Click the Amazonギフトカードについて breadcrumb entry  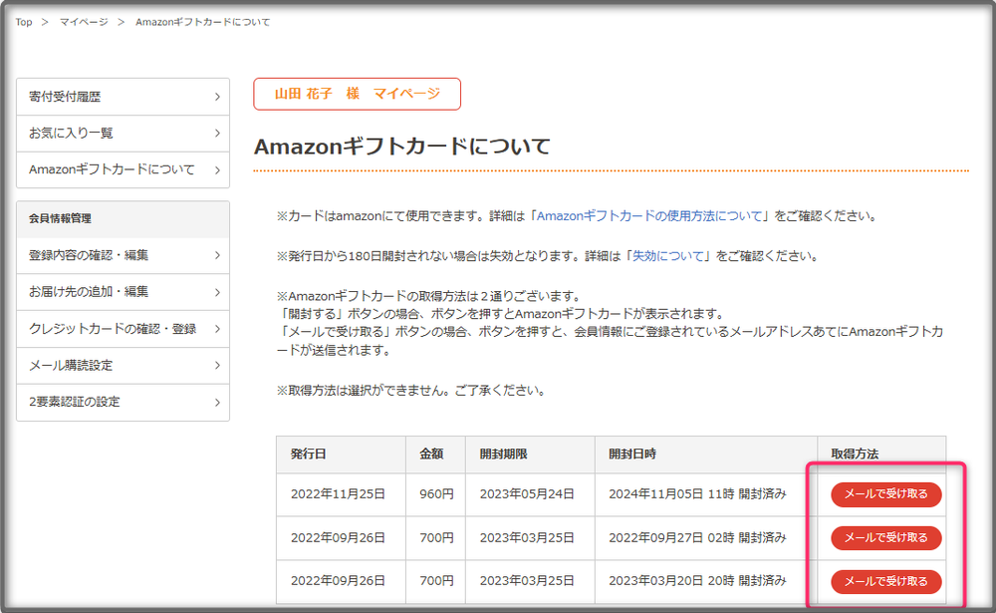[x=202, y=22]
